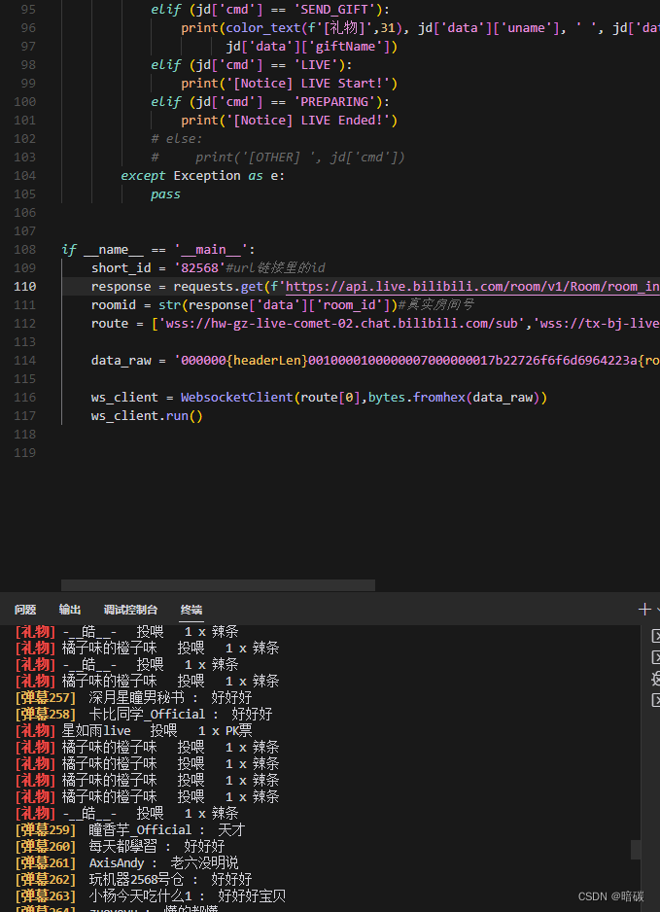
Task: Click terminal row 弹幕258 卡比同学_Official
Action: point(144,714)
